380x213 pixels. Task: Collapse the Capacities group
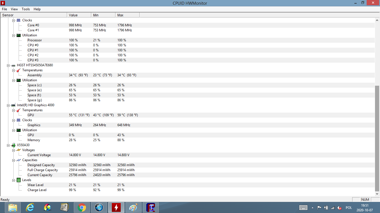pyautogui.click(x=14, y=160)
